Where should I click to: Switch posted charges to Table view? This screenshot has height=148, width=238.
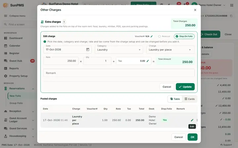tap(175, 99)
